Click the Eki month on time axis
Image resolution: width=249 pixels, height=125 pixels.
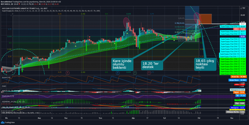tap(199, 118)
